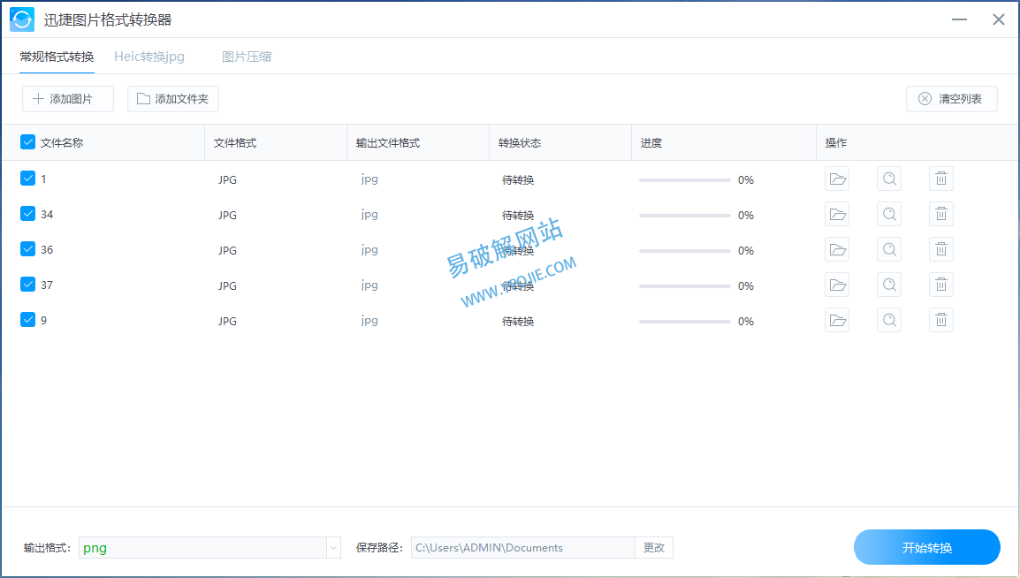1020x578 pixels.
Task: Click 更改 to change save path
Action: pyautogui.click(x=654, y=547)
